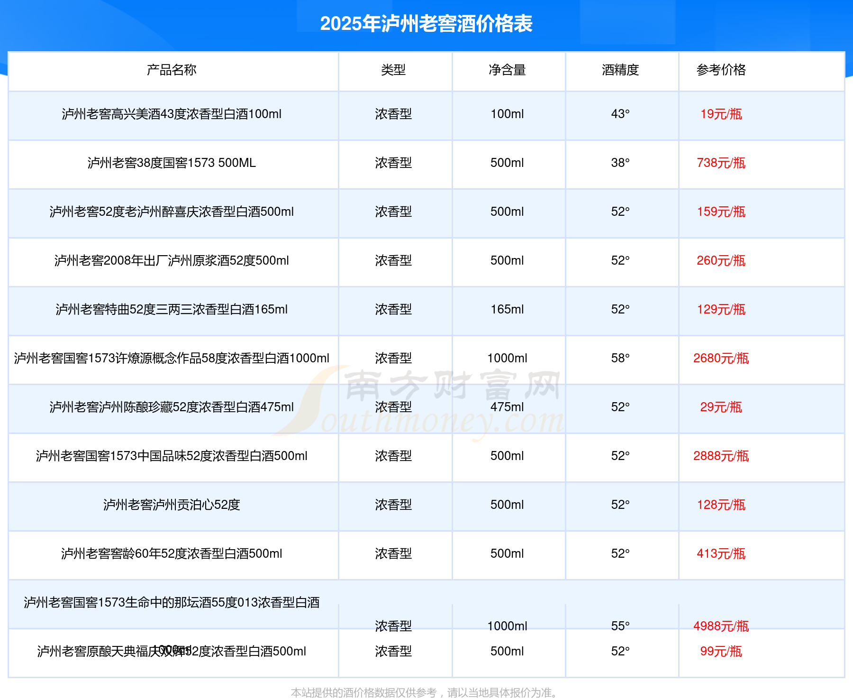Click "浓香型" in the 2680元/瓶 row
The height and width of the screenshot is (700, 853).
tap(393, 358)
